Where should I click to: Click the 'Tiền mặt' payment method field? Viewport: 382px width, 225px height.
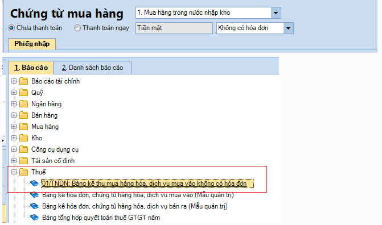click(x=174, y=28)
